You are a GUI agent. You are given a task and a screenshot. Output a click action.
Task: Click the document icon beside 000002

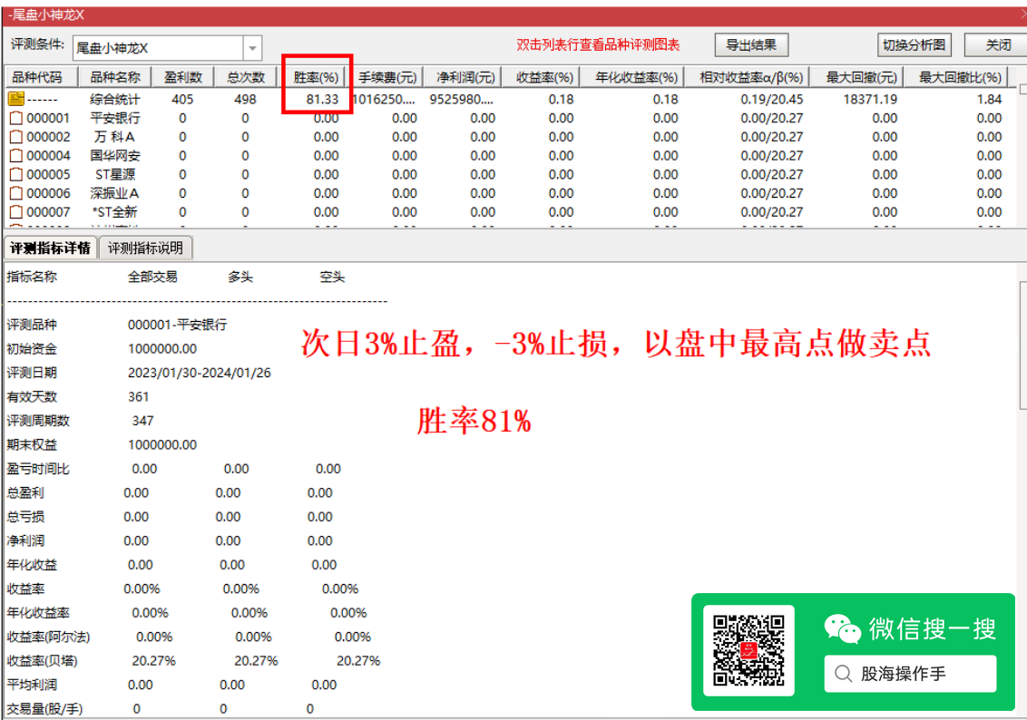(x=15, y=137)
